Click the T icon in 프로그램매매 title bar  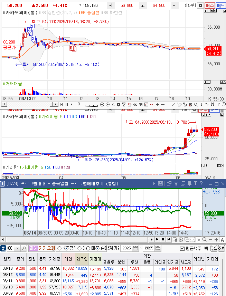click(195, 183)
